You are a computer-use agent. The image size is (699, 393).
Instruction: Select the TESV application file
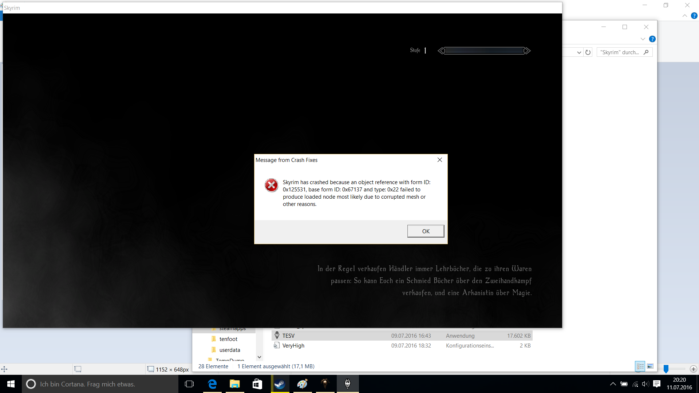tap(288, 336)
